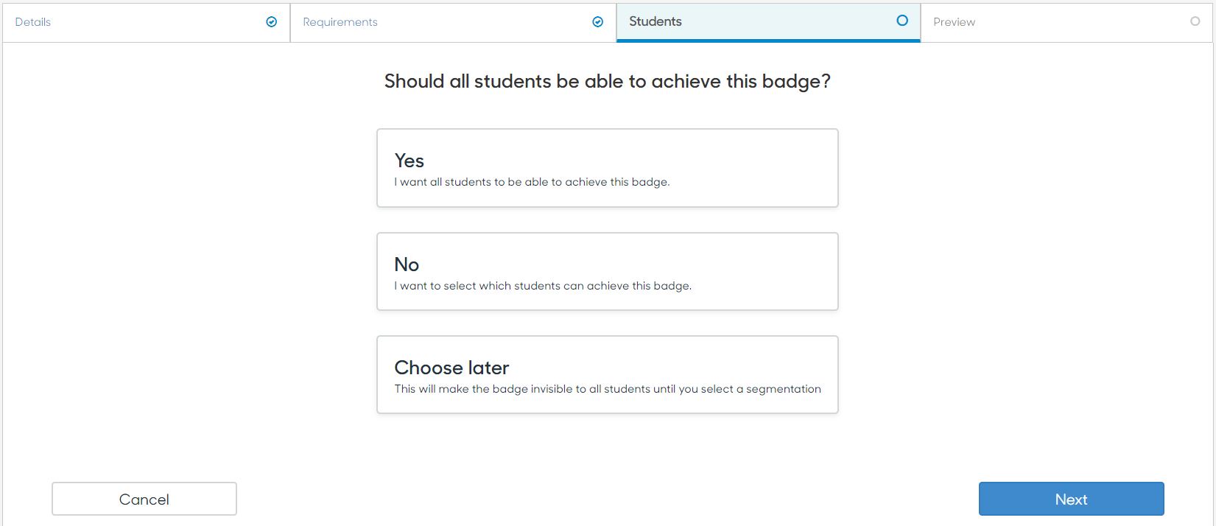The image size is (1216, 526).
Task: Click the 'Should all students' question heading
Action: [608, 81]
